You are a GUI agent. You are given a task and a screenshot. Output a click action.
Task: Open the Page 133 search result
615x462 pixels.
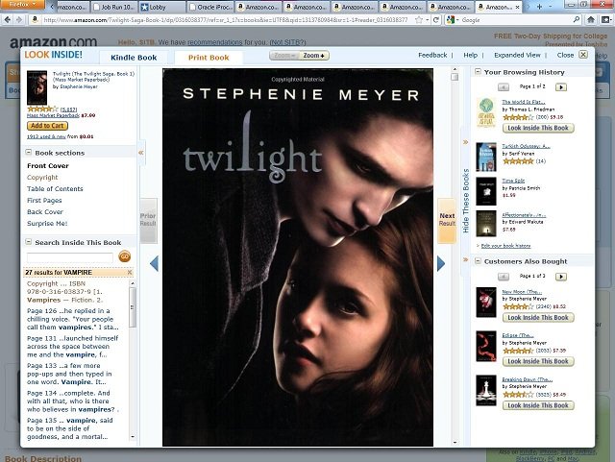point(69,375)
